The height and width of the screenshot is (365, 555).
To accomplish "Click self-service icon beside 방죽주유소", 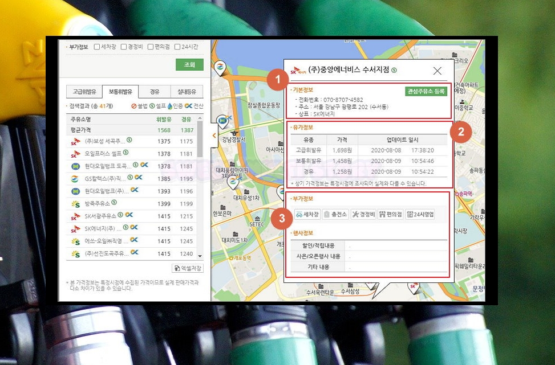I will 114,203.
